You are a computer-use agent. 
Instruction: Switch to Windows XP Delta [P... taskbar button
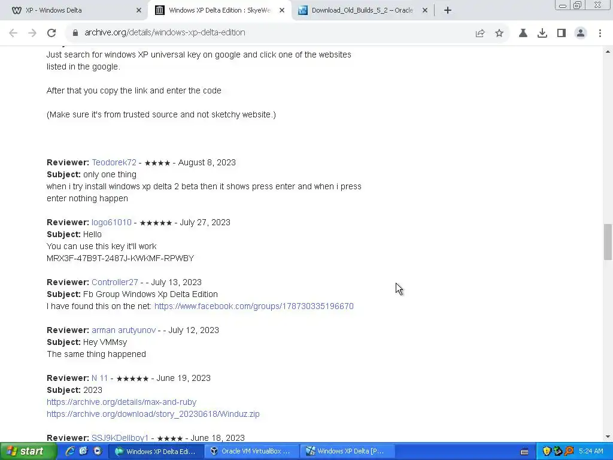(348, 451)
